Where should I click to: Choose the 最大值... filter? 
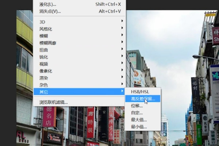[x=143, y=120]
